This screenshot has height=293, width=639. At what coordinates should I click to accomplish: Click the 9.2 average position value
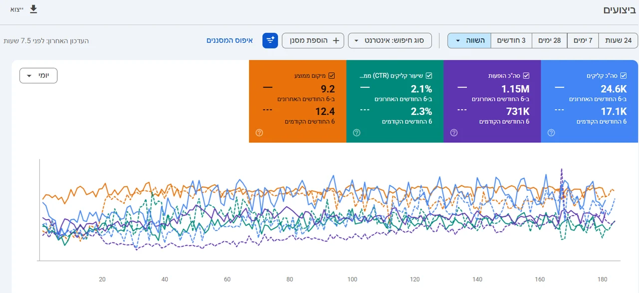point(328,89)
